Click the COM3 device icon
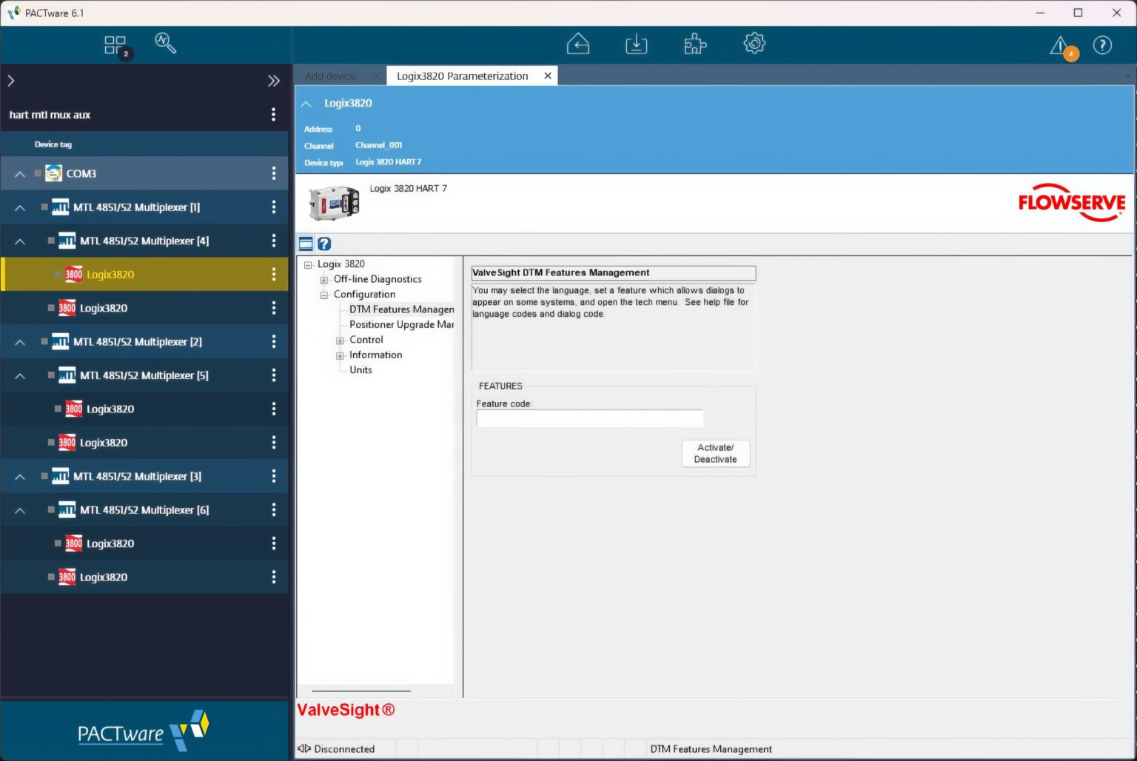 tap(53, 173)
